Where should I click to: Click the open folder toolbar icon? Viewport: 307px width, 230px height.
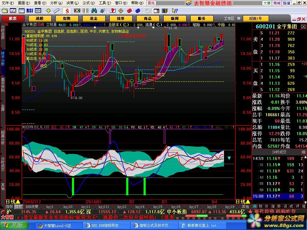click(5, 10)
